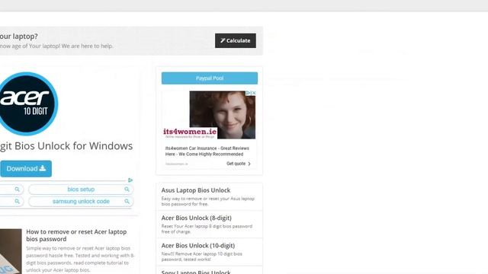This screenshot has width=488, height=274.
Task: Click AdChoices triangle above search suggestions
Action: click(x=130, y=180)
